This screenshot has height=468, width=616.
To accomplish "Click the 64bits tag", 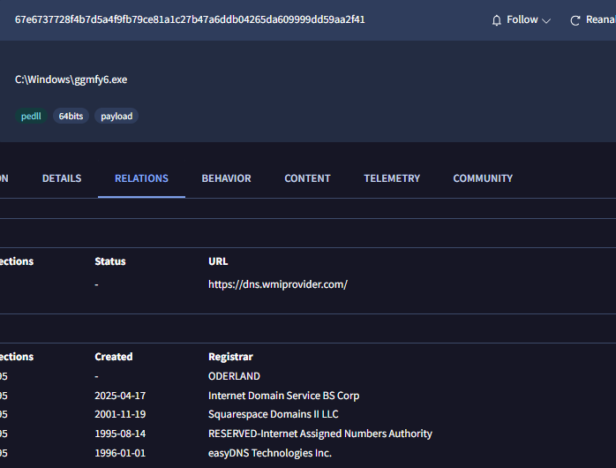I will tap(71, 116).
